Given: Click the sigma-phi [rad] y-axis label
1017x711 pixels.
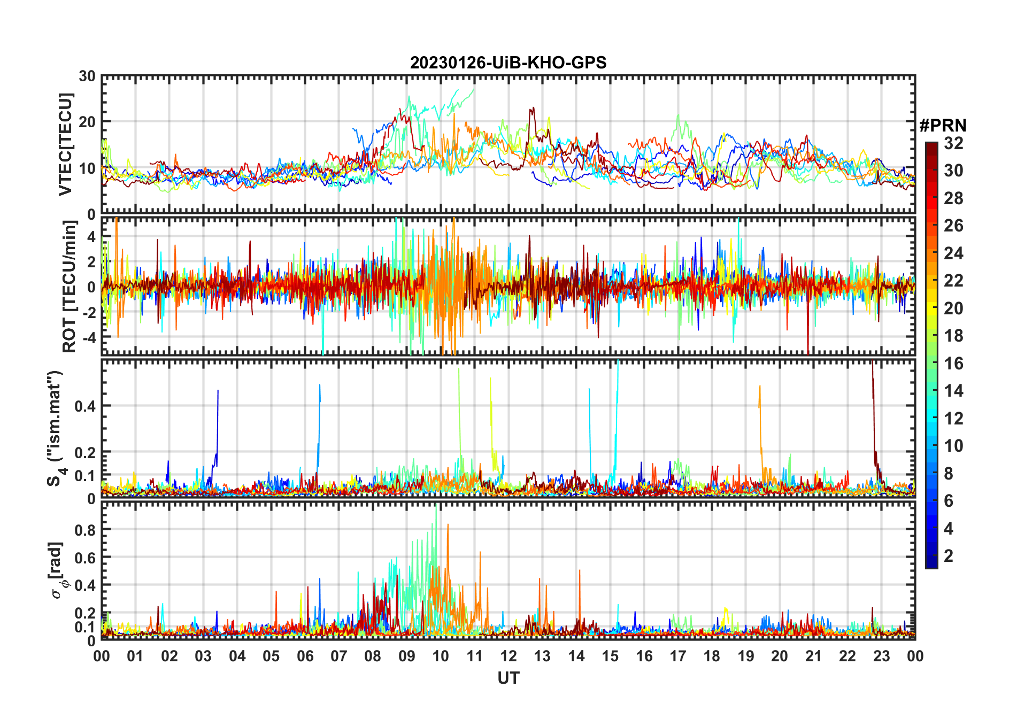Looking at the screenshot, I should click(58, 570).
